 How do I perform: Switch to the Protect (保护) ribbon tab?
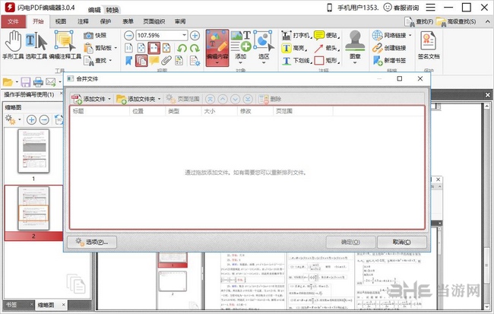pos(106,21)
